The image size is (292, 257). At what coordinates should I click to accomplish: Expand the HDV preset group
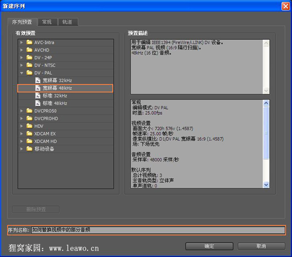[21, 126]
